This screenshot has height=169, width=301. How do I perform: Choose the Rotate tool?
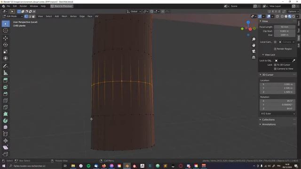(5, 45)
